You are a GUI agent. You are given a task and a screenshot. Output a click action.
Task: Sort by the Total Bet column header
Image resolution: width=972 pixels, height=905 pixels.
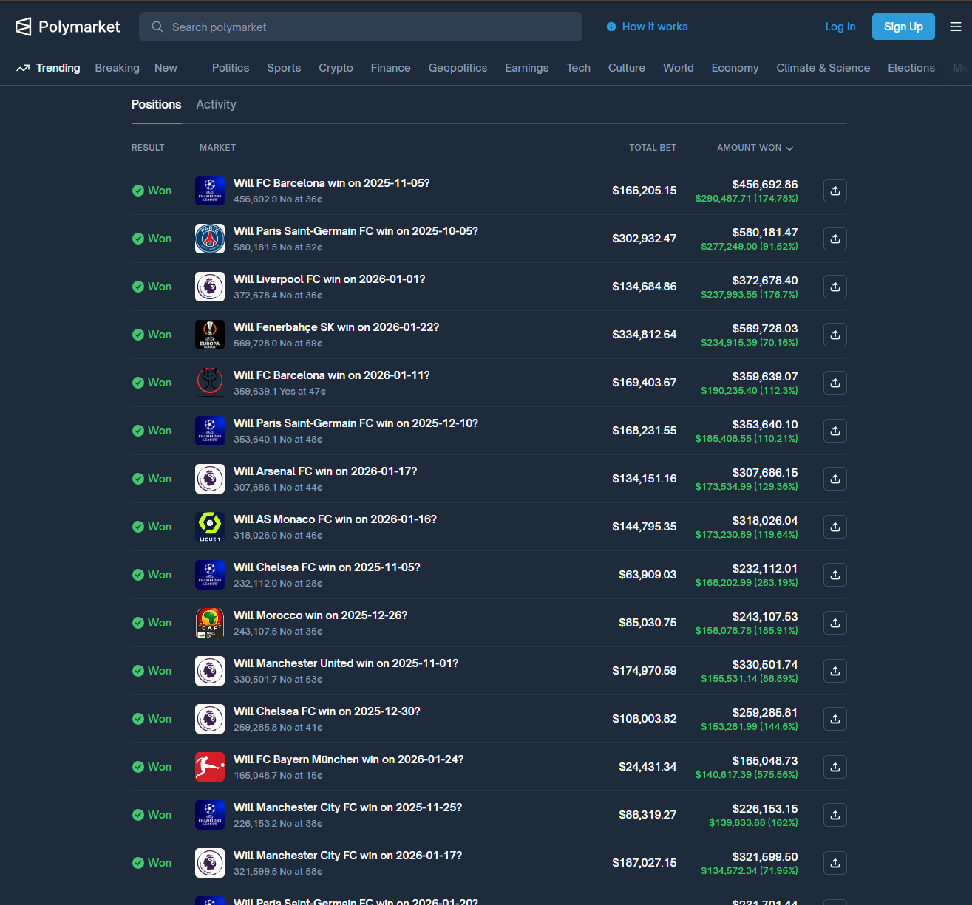point(652,148)
